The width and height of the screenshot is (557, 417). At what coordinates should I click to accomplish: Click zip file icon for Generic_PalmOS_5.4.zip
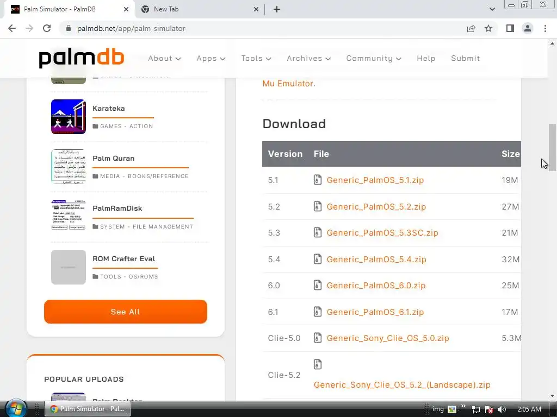[x=318, y=259]
